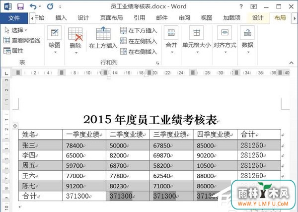Screen dimensions: 298x212
Task: Click the 二季度业绩 header cell
Action: (x=128, y=135)
